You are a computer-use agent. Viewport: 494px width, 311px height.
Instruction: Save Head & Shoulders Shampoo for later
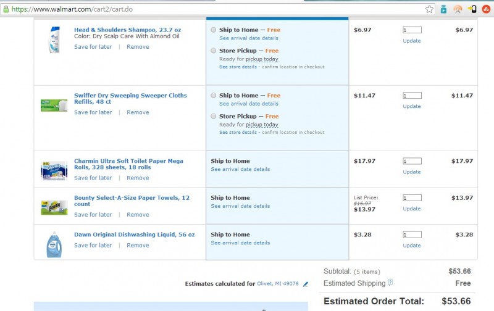93,46
